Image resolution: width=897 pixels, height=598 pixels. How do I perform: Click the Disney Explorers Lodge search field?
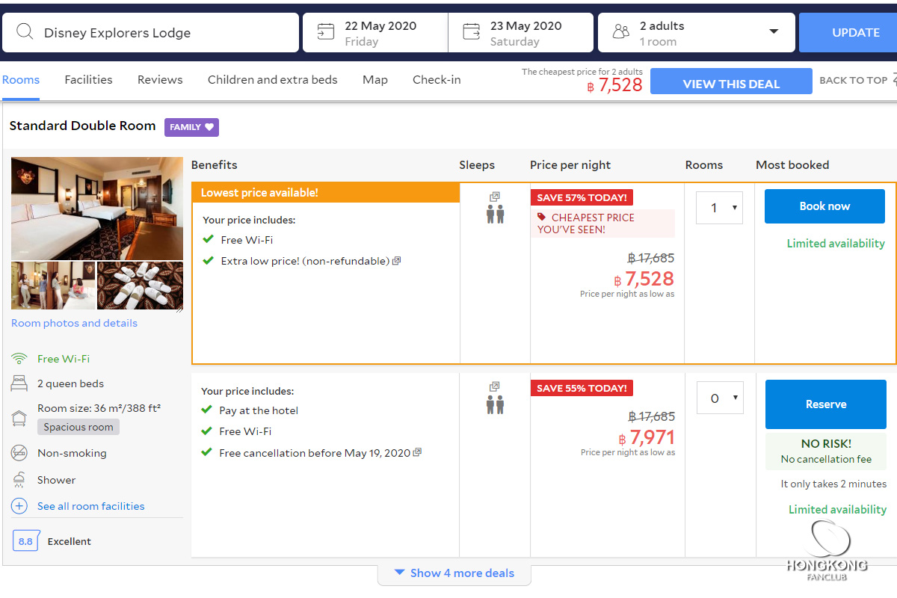[150, 32]
